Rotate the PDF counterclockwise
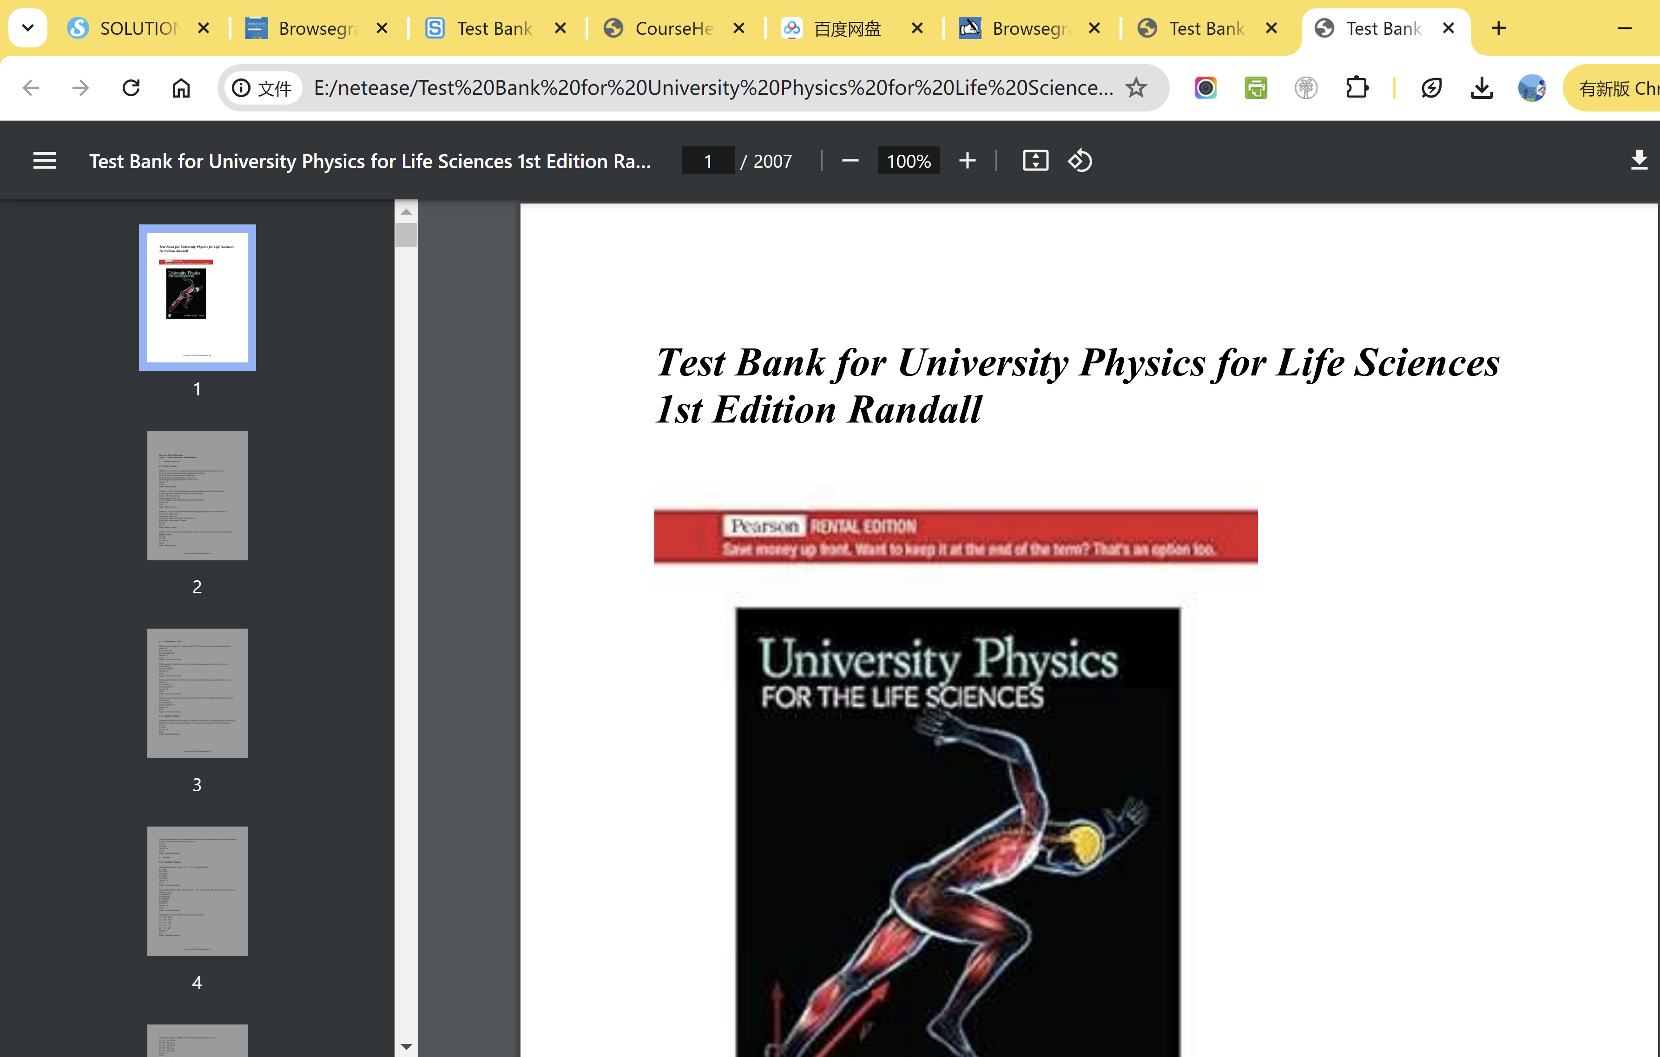The image size is (1660, 1057). tap(1080, 161)
